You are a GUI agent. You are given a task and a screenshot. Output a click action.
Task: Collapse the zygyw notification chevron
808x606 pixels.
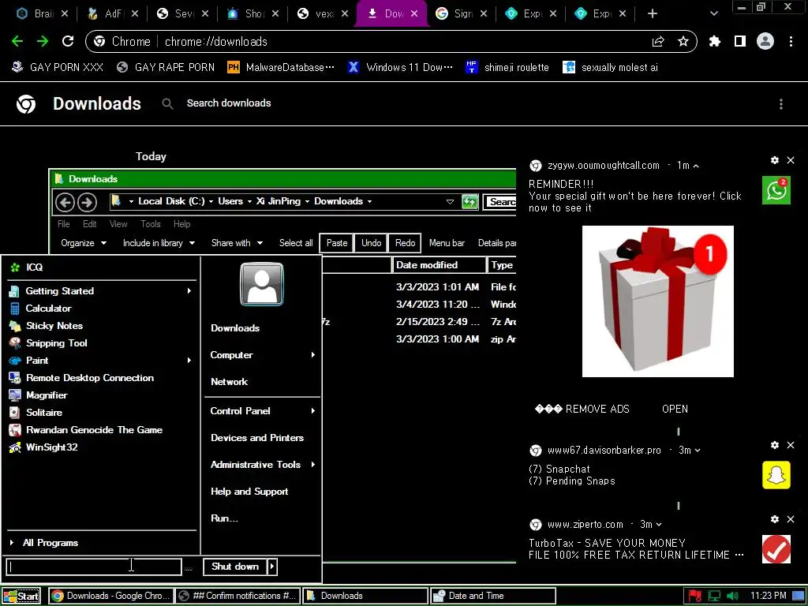[x=696, y=166]
